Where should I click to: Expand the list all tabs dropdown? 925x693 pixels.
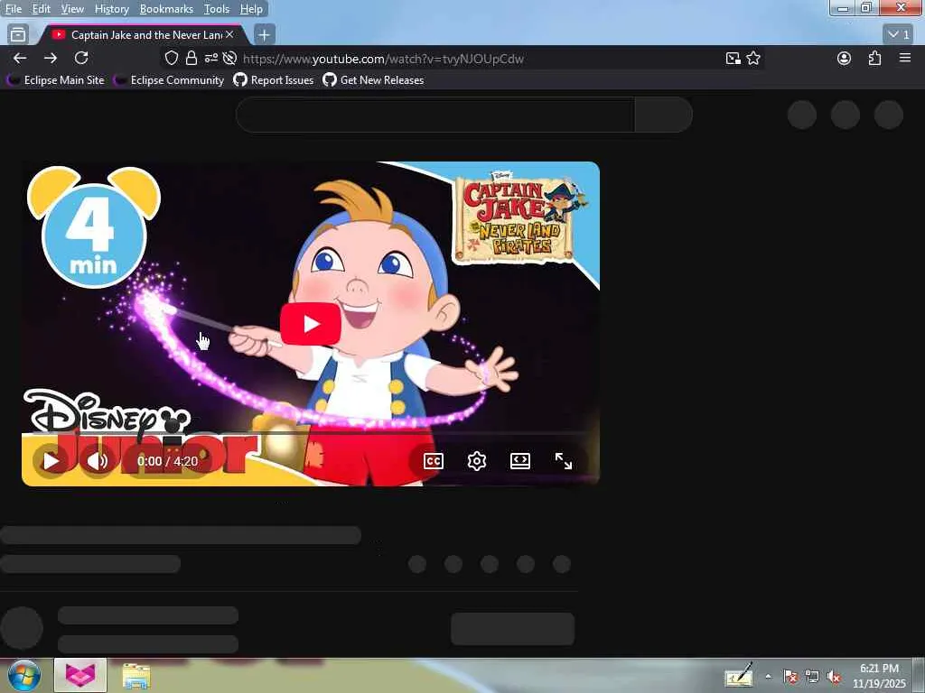pos(899,35)
